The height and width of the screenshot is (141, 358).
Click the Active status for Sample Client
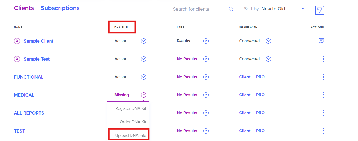[x=120, y=41]
